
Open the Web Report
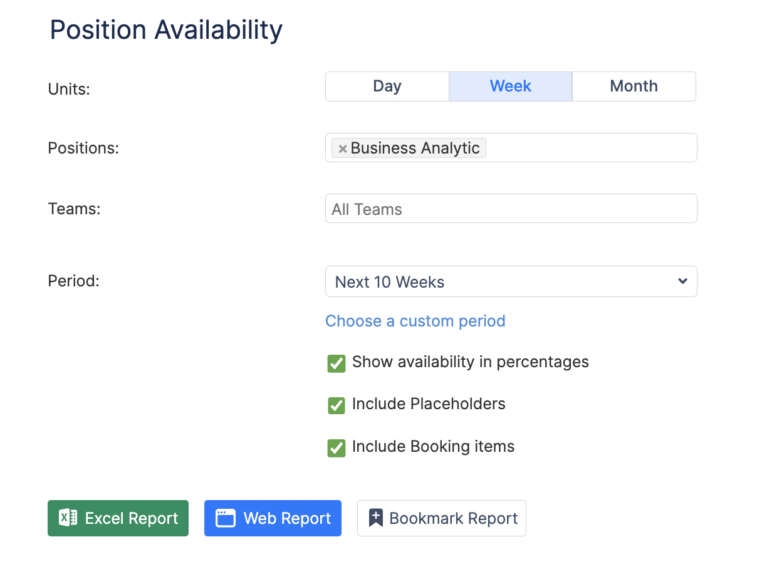(x=273, y=518)
